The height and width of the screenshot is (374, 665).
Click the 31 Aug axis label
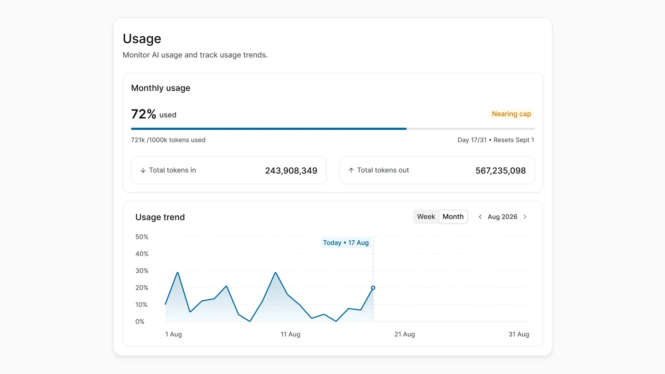pos(518,334)
